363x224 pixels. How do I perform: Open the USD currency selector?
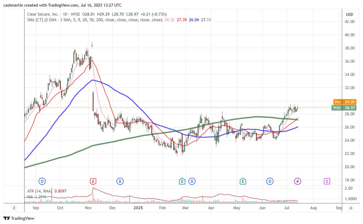coord(349,15)
